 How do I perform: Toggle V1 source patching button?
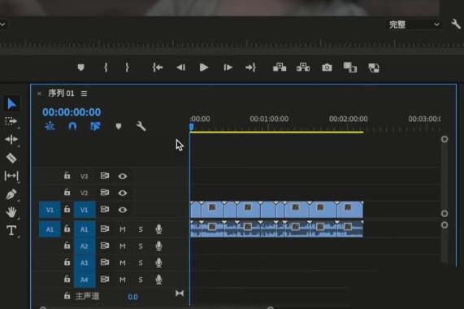(x=50, y=210)
